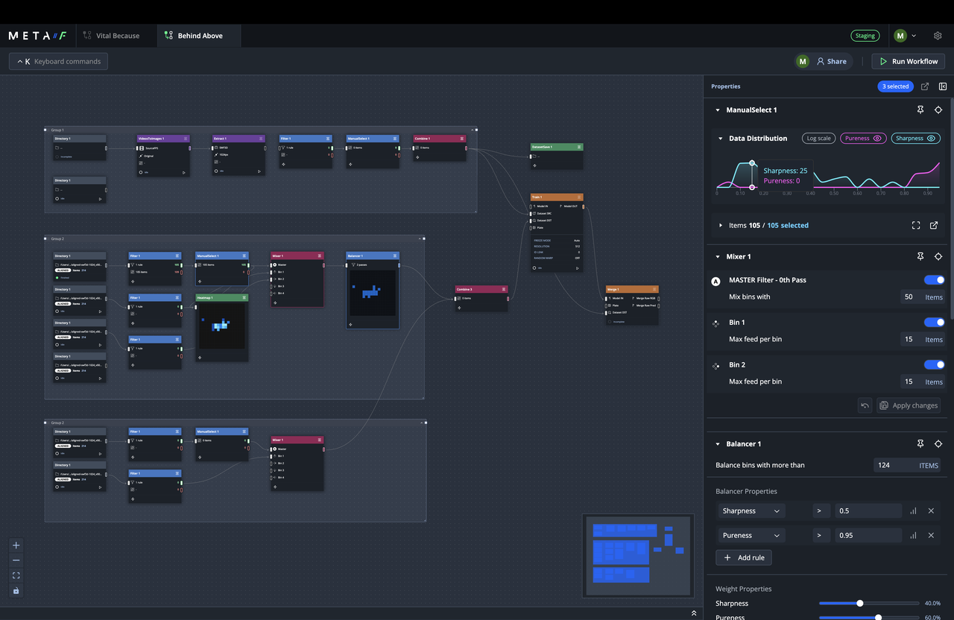This screenshot has height=620, width=954.
Task: Undo changes next to Apply changes
Action: pyautogui.click(x=865, y=405)
